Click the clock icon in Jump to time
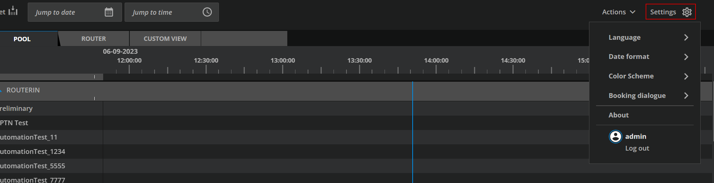The image size is (714, 183). point(207,12)
